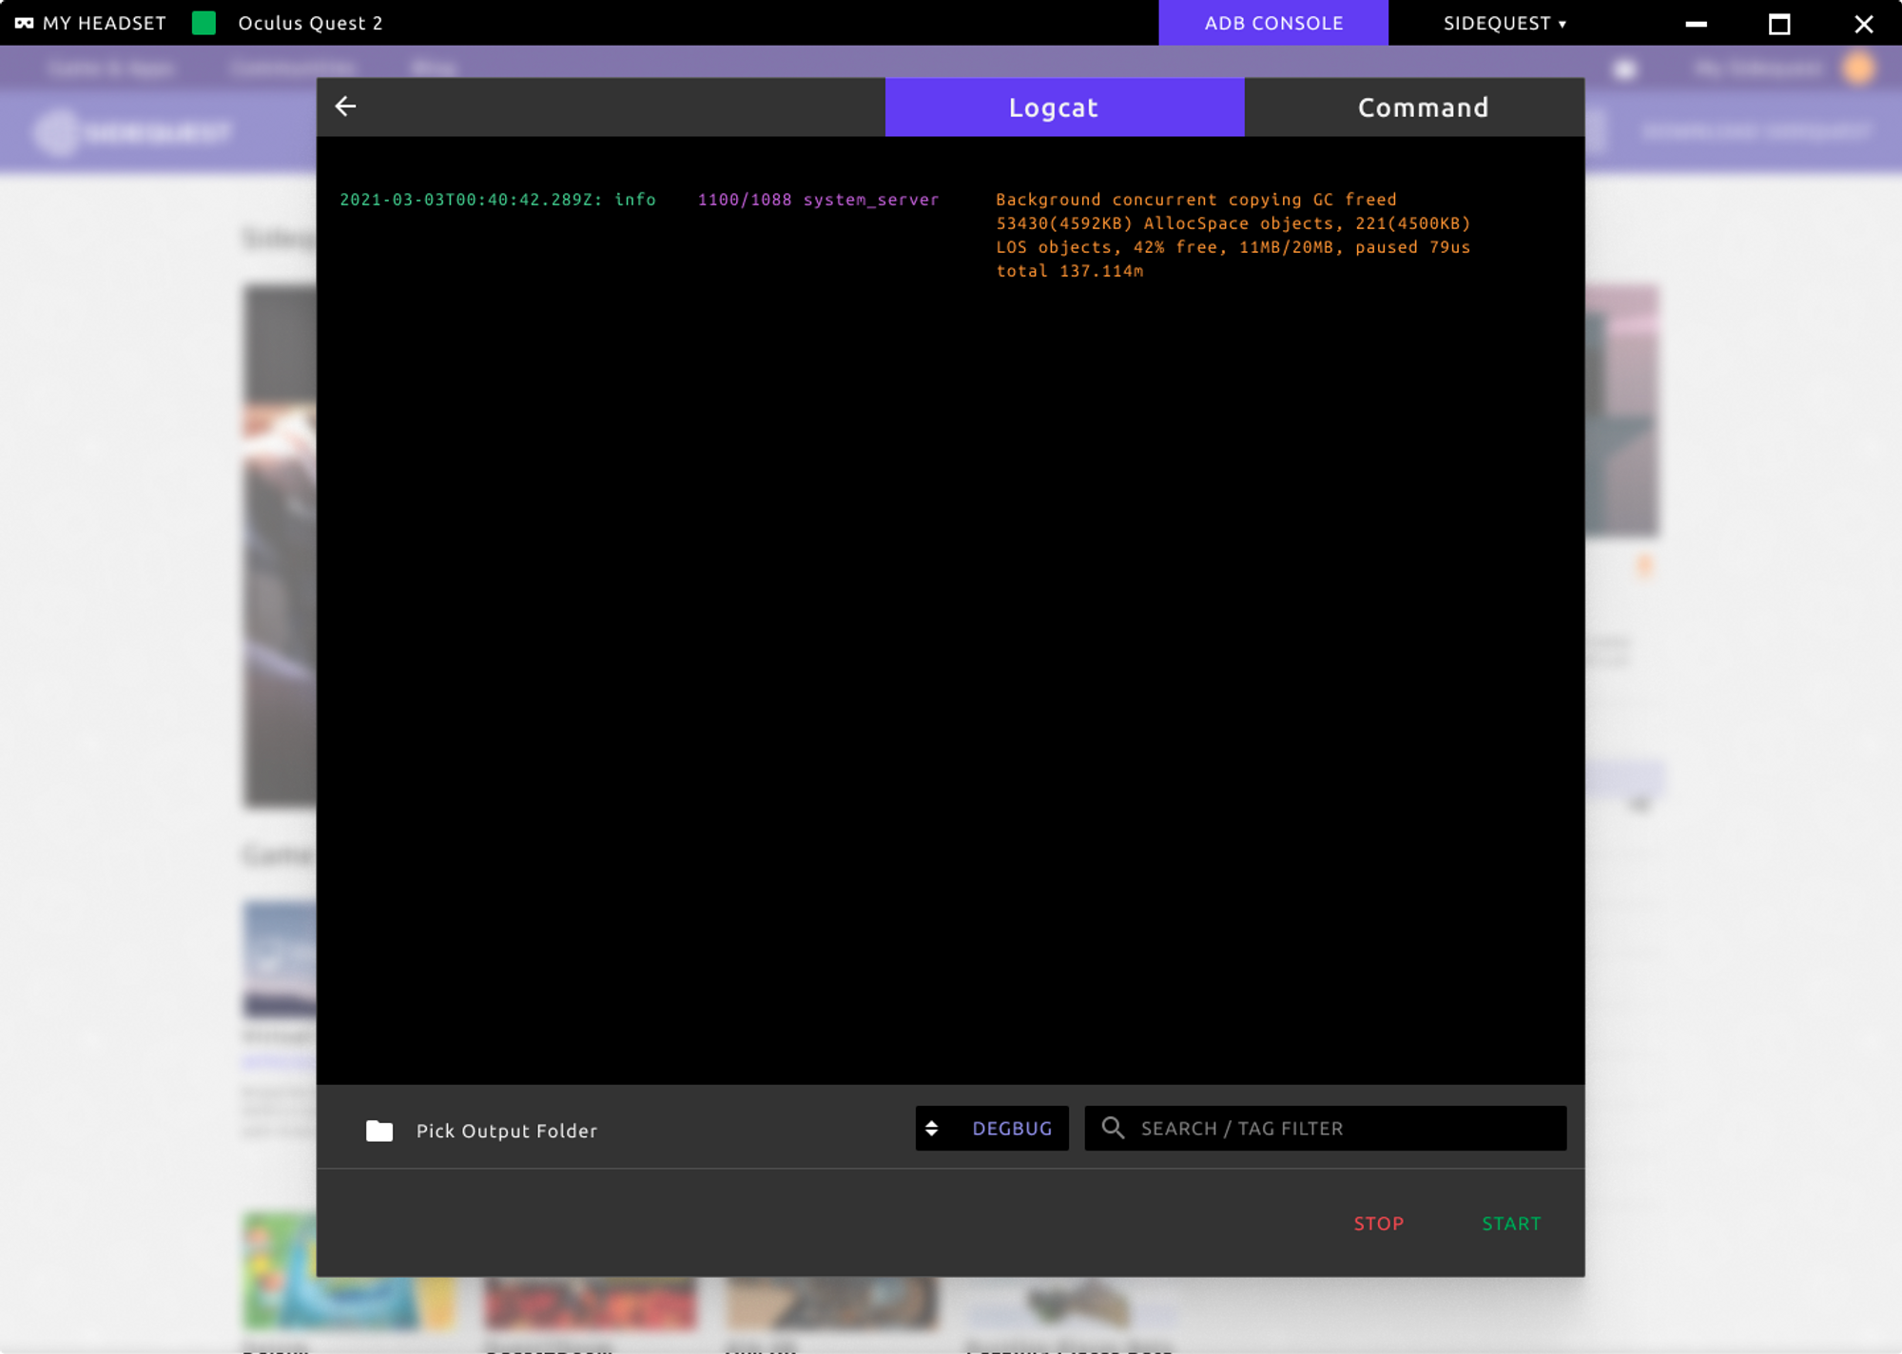
Task: Click the folder icon for output folder
Action: click(379, 1131)
